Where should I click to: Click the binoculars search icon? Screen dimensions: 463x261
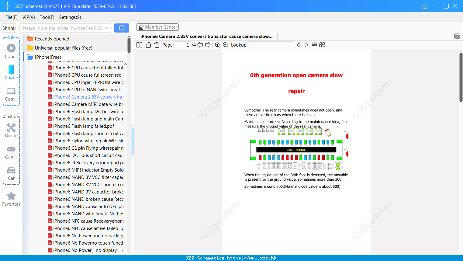(x=322, y=45)
